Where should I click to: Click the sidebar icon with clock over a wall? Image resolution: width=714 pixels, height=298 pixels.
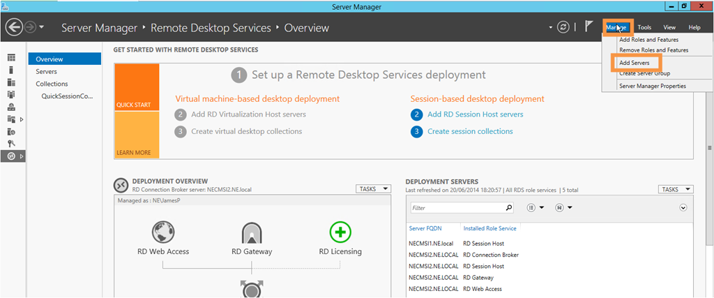(11, 107)
